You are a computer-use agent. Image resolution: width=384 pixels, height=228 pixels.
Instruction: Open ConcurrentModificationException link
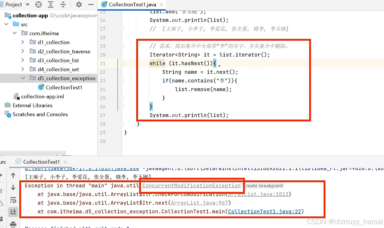tap(191, 186)
